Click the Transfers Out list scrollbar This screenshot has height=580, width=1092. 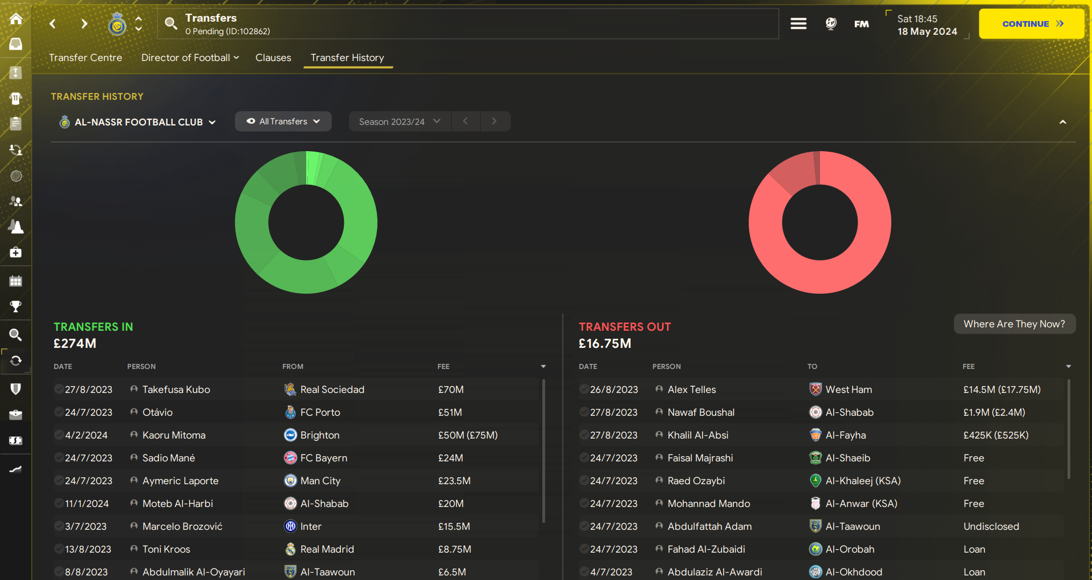1069,429
